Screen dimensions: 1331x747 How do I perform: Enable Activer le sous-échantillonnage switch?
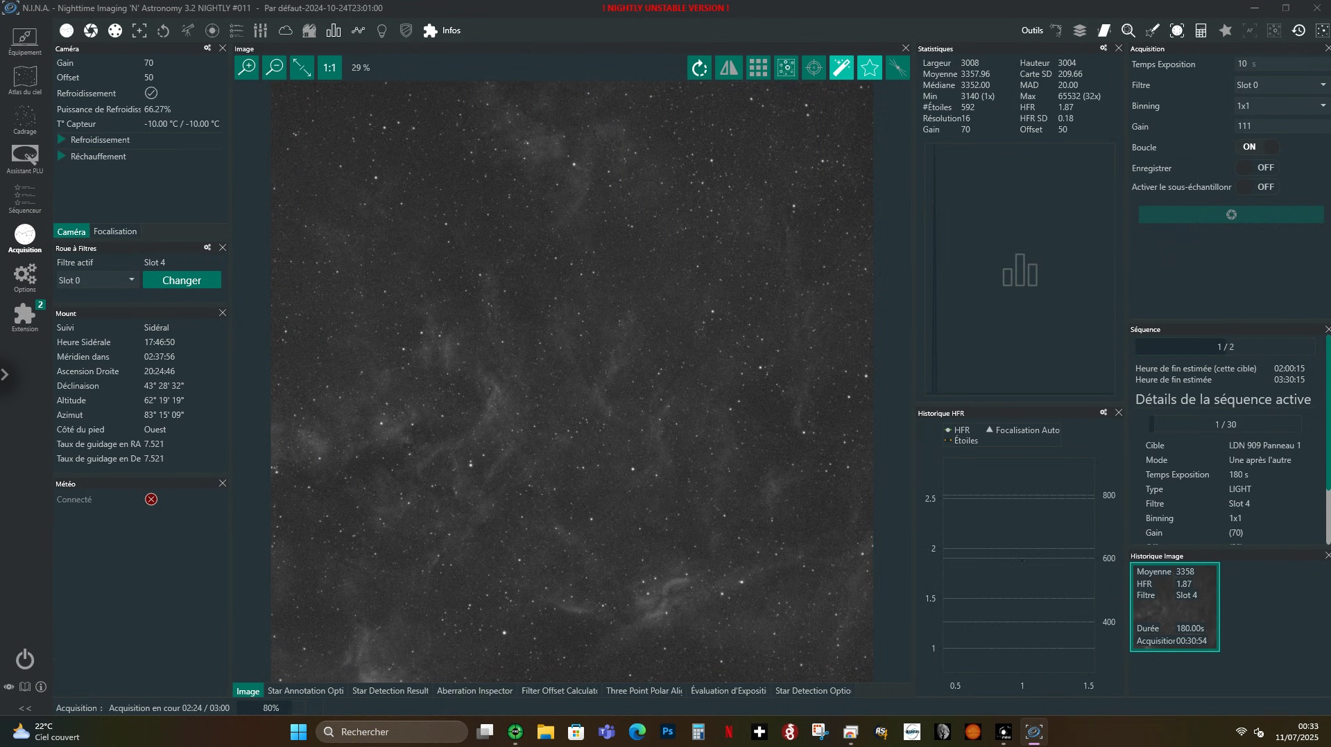coord(1257,187)
